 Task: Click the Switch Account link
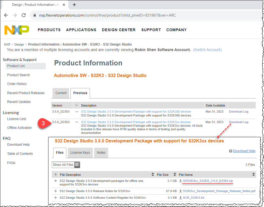tap(207, 50)
